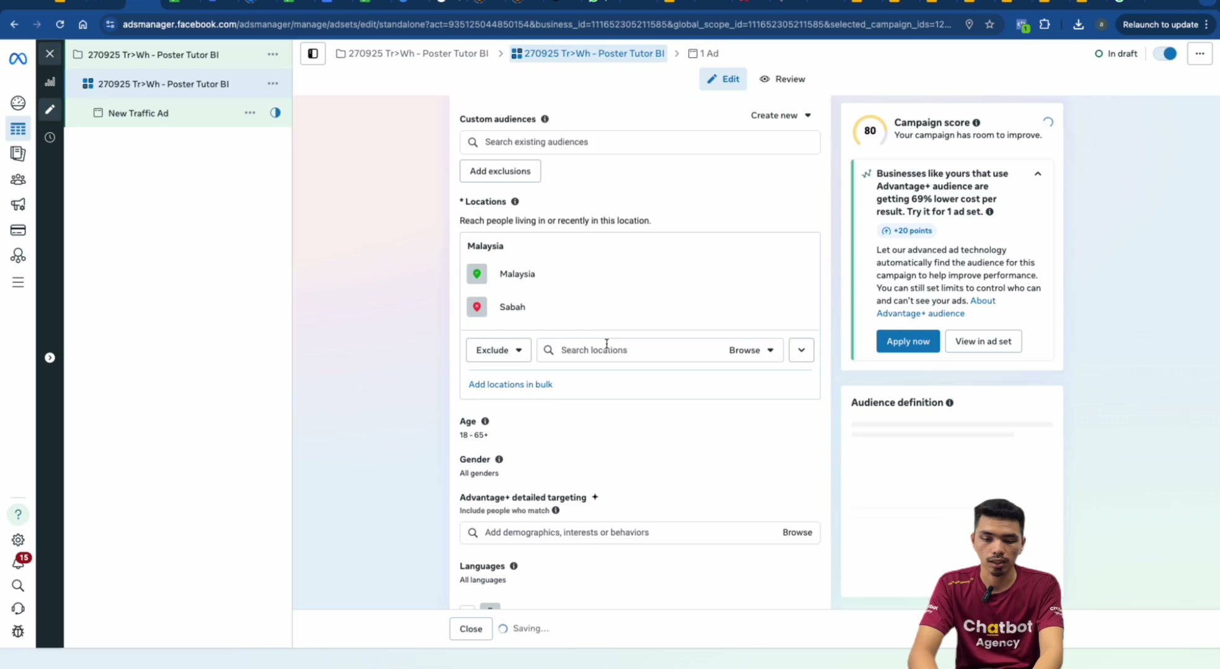Click the View in ad set button
Image resolution: width=1220 pixels, height=669 pixels.
pos(983,341)
